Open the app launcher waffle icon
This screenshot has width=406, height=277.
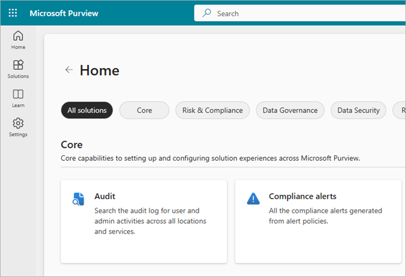click(13, 13)
